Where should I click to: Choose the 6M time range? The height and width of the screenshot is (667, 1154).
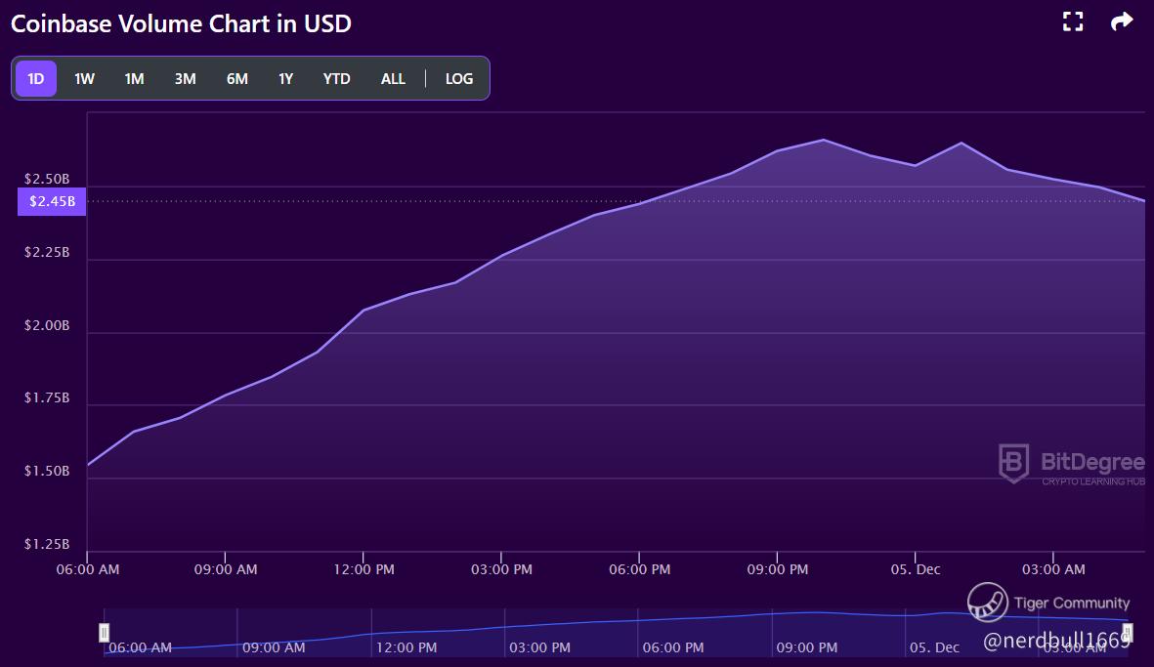pos(237,79)
